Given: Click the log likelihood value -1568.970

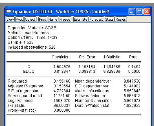Looking at the screenshot, I should click(61, 100).
